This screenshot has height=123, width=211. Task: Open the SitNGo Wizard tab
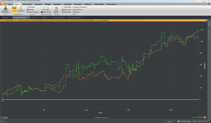coord(99,4)
